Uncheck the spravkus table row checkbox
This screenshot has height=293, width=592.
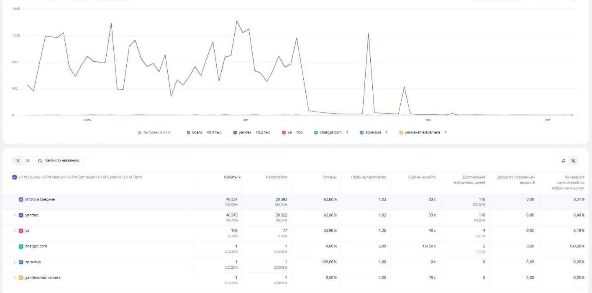(x=21, y=262)
